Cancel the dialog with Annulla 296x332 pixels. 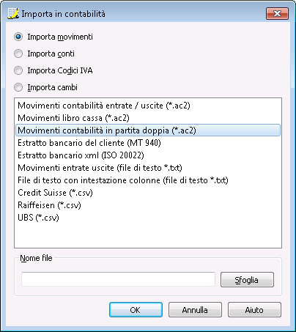coord(195,310)
